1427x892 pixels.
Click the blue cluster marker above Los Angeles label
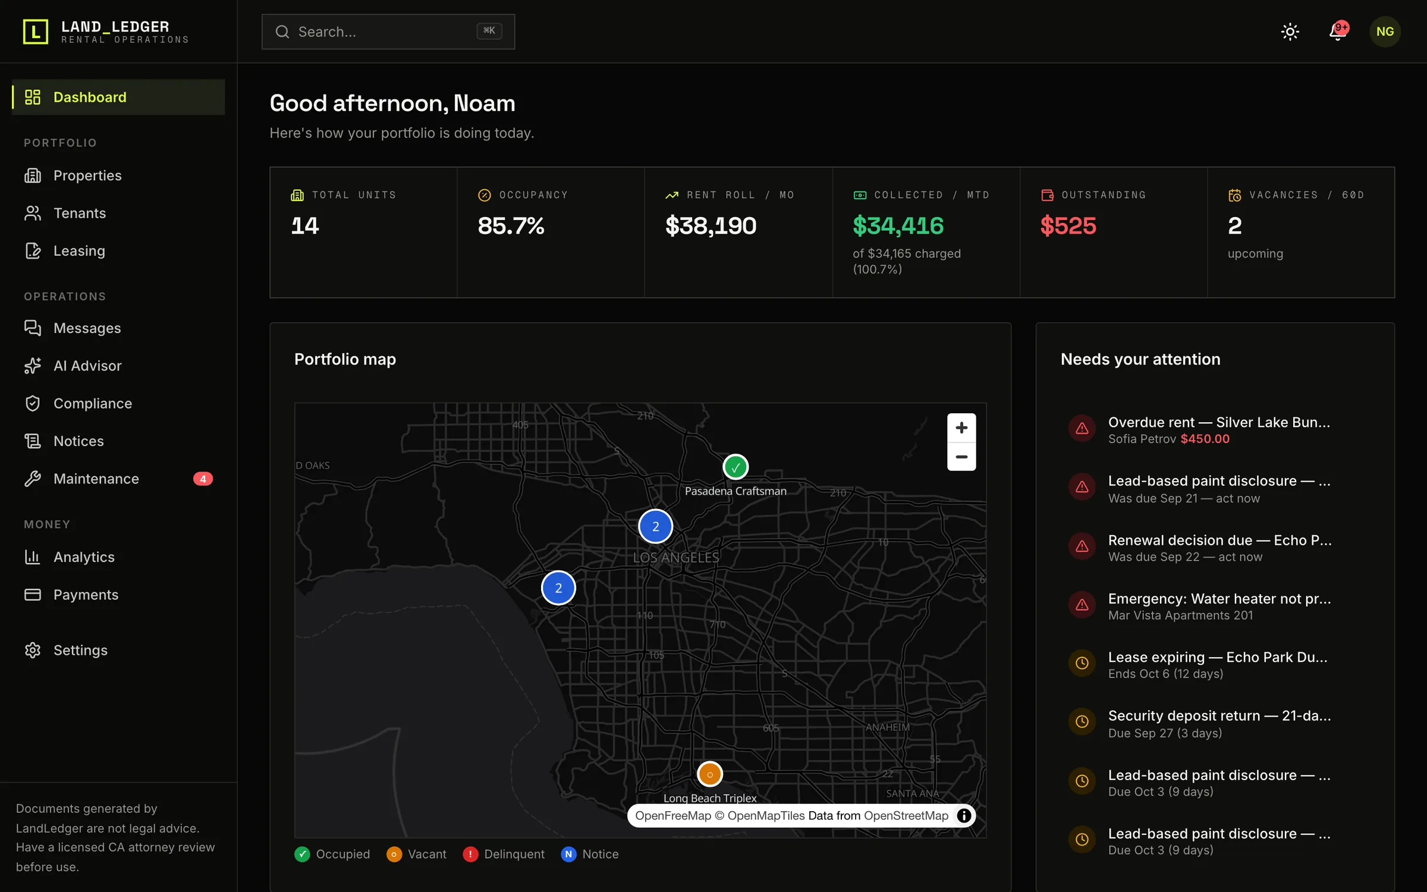click(x=655, y=526)
